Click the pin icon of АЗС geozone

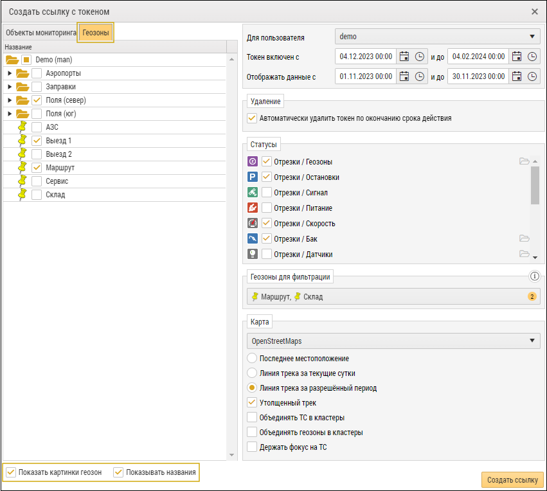(22, 127)
